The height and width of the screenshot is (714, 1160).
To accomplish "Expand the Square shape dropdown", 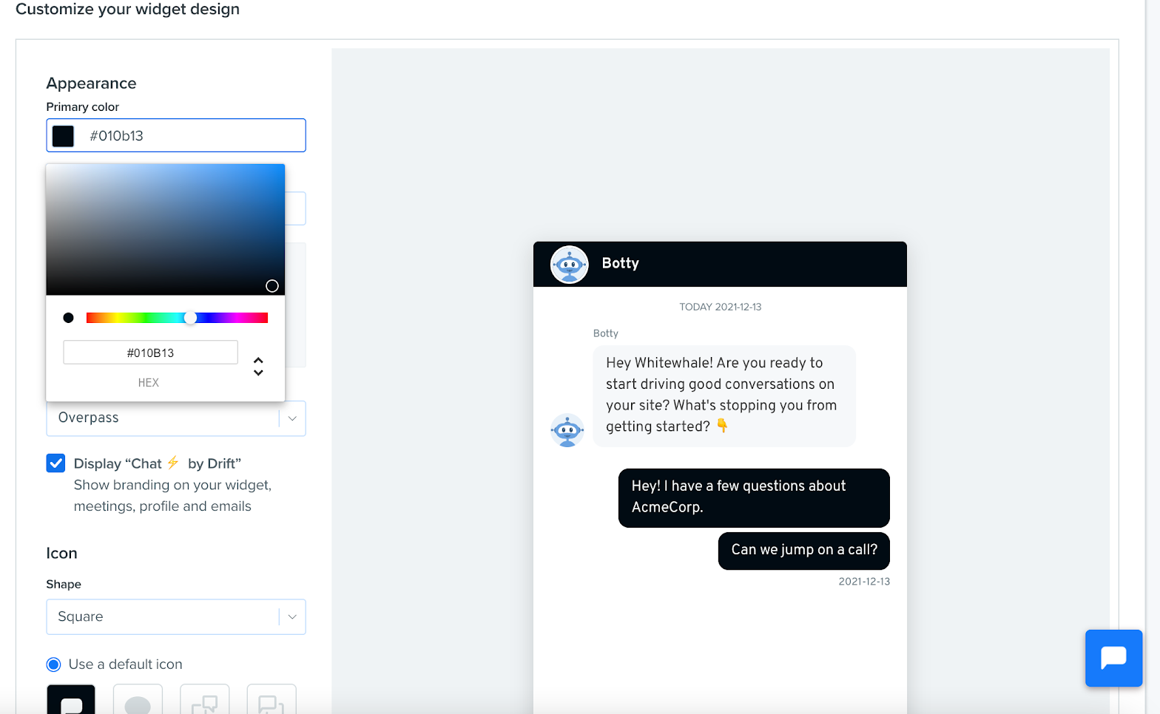I will point(176,616).
